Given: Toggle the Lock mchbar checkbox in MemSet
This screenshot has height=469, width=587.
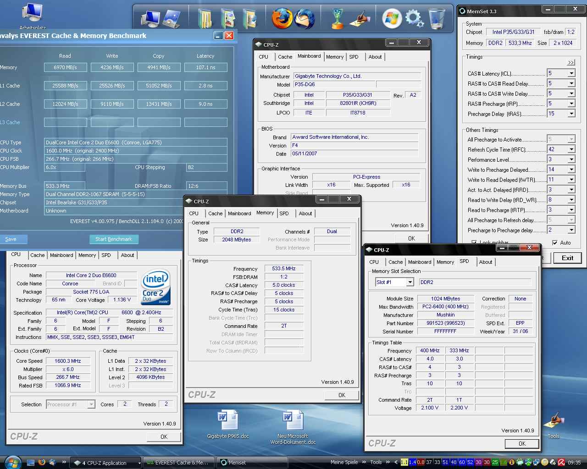Looking at the screenshot, I should [474, 242].
